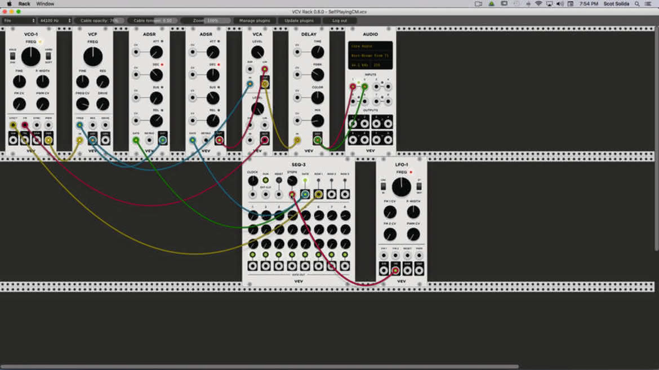Open the Apple menu
659x370 pixels.
click(9, 4)
